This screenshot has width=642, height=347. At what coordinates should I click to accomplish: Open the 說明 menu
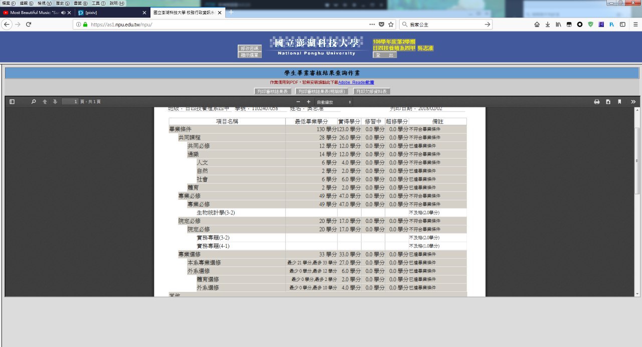(x=116, y=3)
